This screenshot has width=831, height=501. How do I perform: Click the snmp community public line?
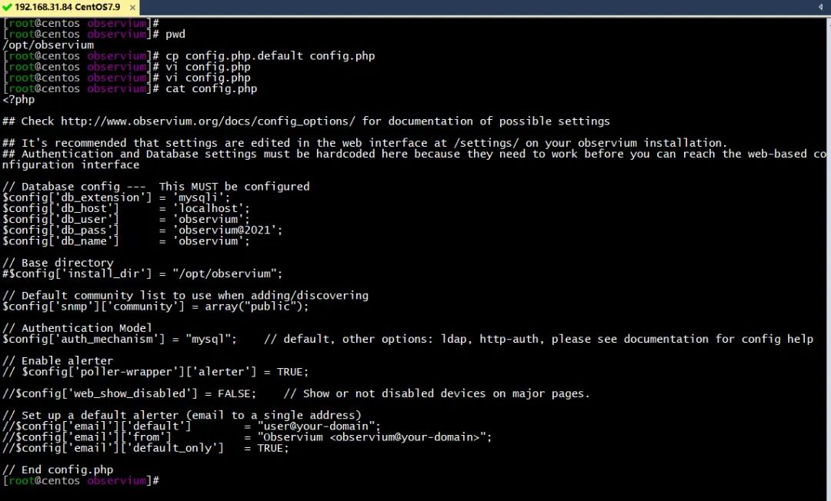pos(155,307)
